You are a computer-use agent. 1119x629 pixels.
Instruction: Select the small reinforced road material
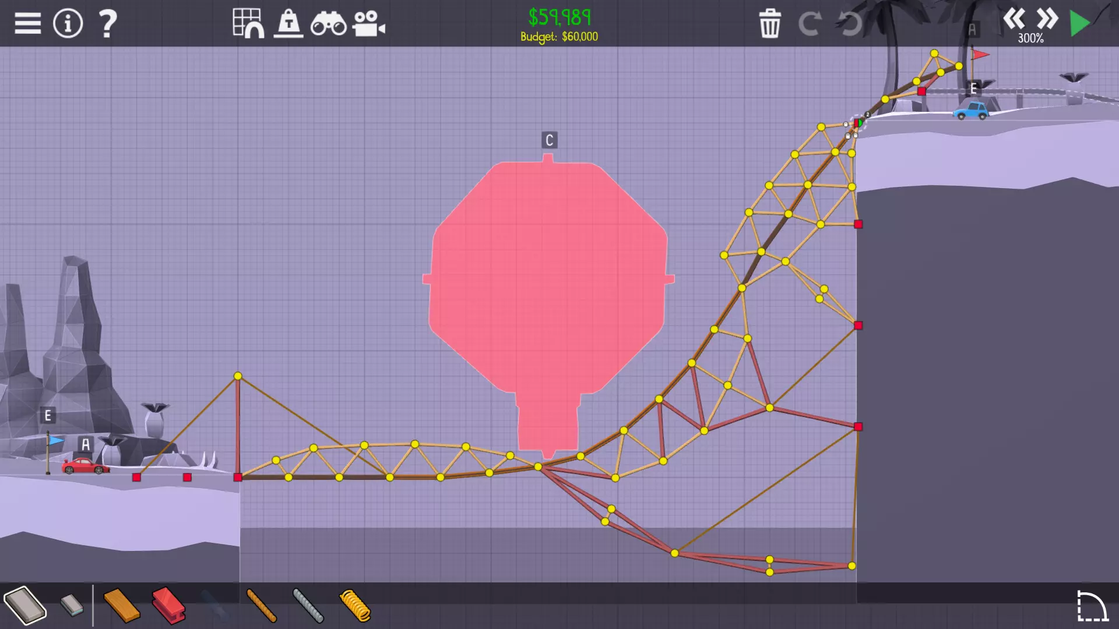(72, 606)
